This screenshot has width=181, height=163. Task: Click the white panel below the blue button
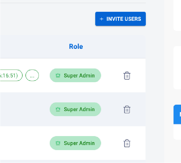(177, 131)
